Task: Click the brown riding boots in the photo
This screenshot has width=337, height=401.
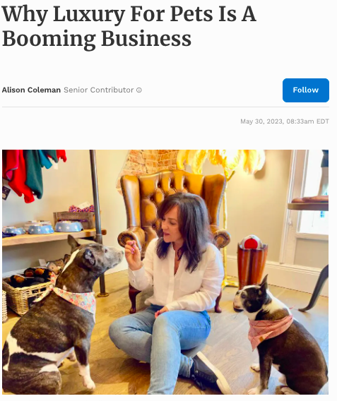Action: coord(252,263)
